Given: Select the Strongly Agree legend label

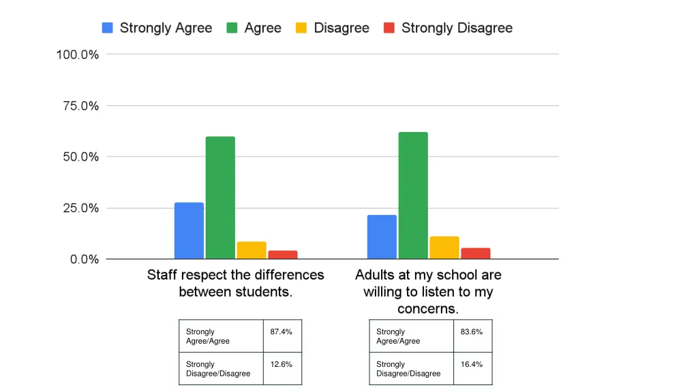Looking at the screenshot, I should [166, 28].
